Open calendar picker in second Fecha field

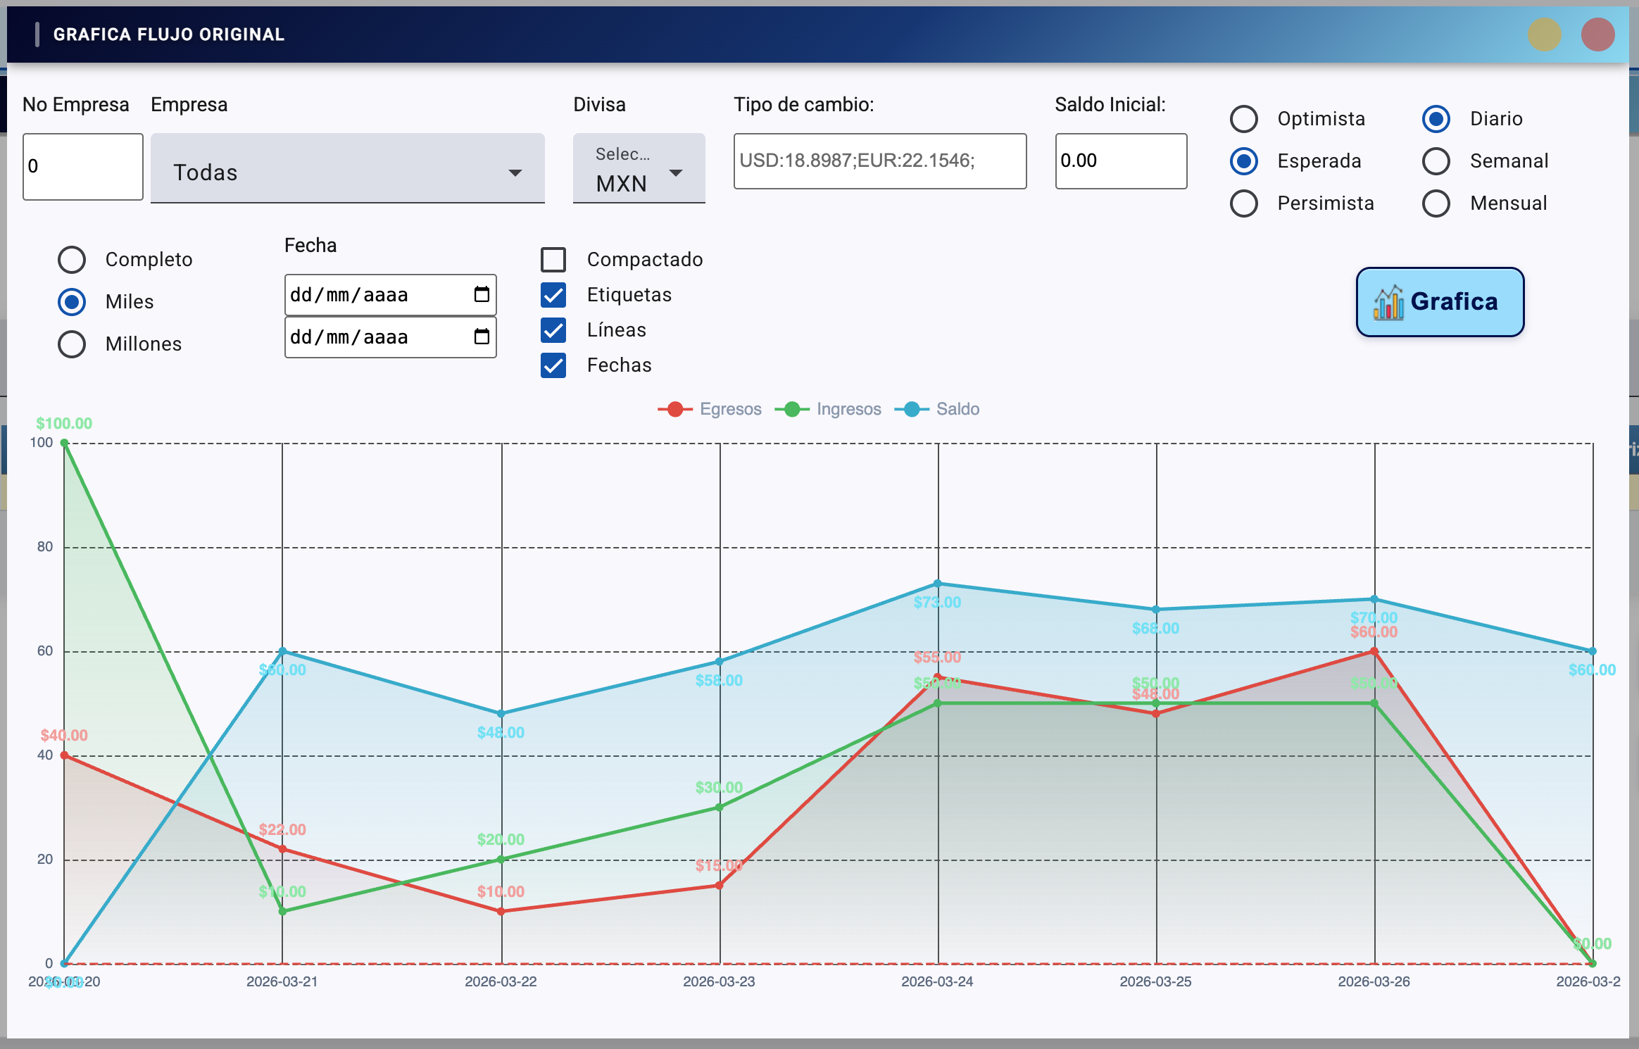coord(482,337)
